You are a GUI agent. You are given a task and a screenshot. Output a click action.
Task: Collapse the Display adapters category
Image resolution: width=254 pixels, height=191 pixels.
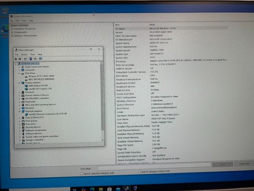19,83
